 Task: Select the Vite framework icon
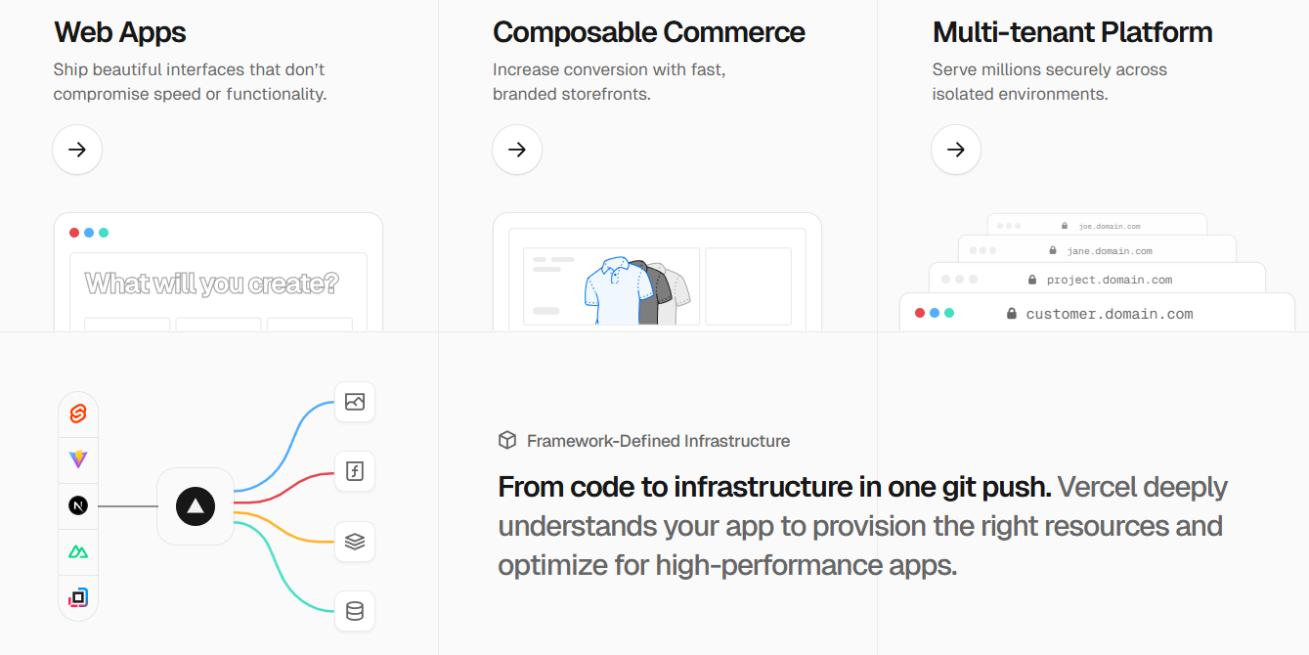[x=78, y=459]
